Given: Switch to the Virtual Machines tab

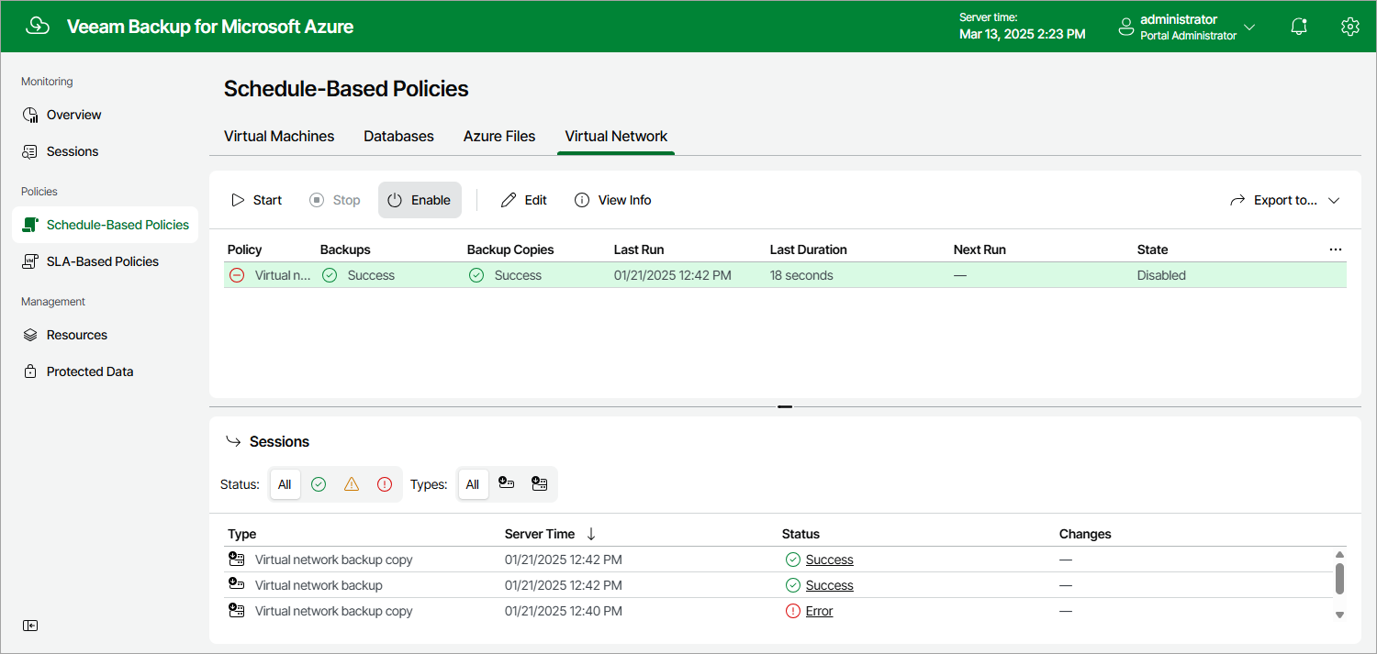Looking at the screenshot, I should point(279,136).
